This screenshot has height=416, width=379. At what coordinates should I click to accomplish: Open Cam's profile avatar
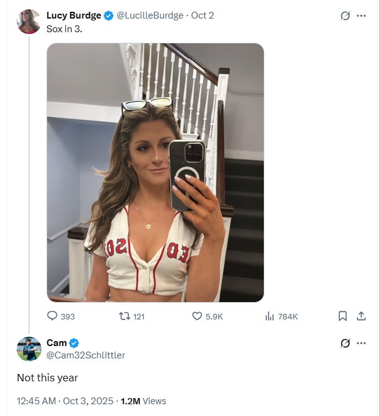pos(28,349)
